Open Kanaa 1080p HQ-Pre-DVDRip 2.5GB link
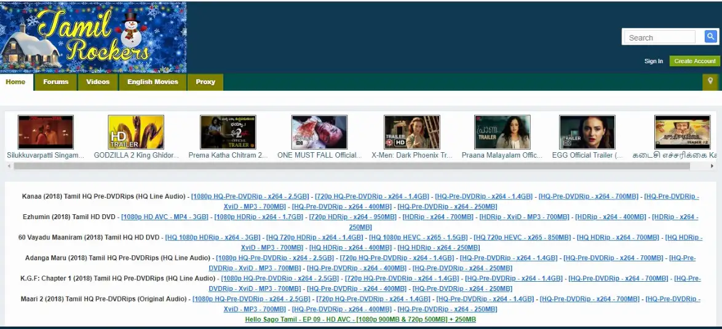The image size is (722, 329). point(251,196)
